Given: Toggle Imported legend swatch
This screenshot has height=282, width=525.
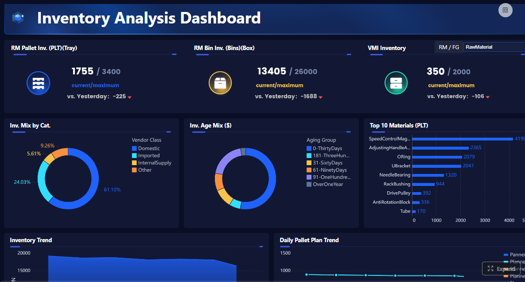Looking at the screenshot, I should [134, 155].
